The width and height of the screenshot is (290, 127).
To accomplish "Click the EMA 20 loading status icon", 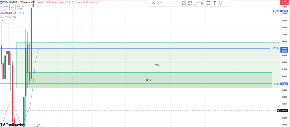I will click(14, 13).
